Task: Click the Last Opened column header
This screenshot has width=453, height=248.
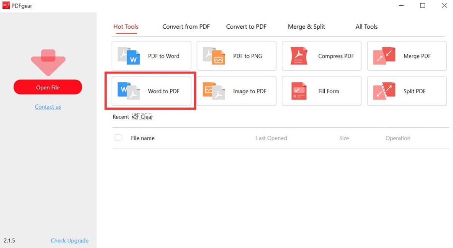Action: click(271, 138)
